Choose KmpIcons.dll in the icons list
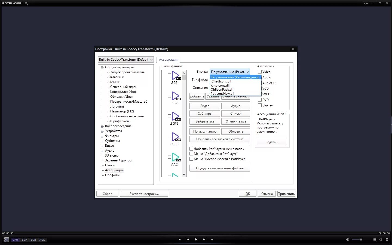 [235, 85]
